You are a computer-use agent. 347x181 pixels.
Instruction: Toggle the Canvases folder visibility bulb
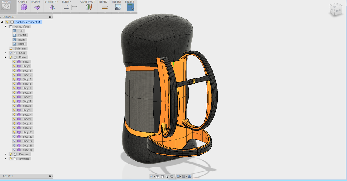(x=10, y=154)
